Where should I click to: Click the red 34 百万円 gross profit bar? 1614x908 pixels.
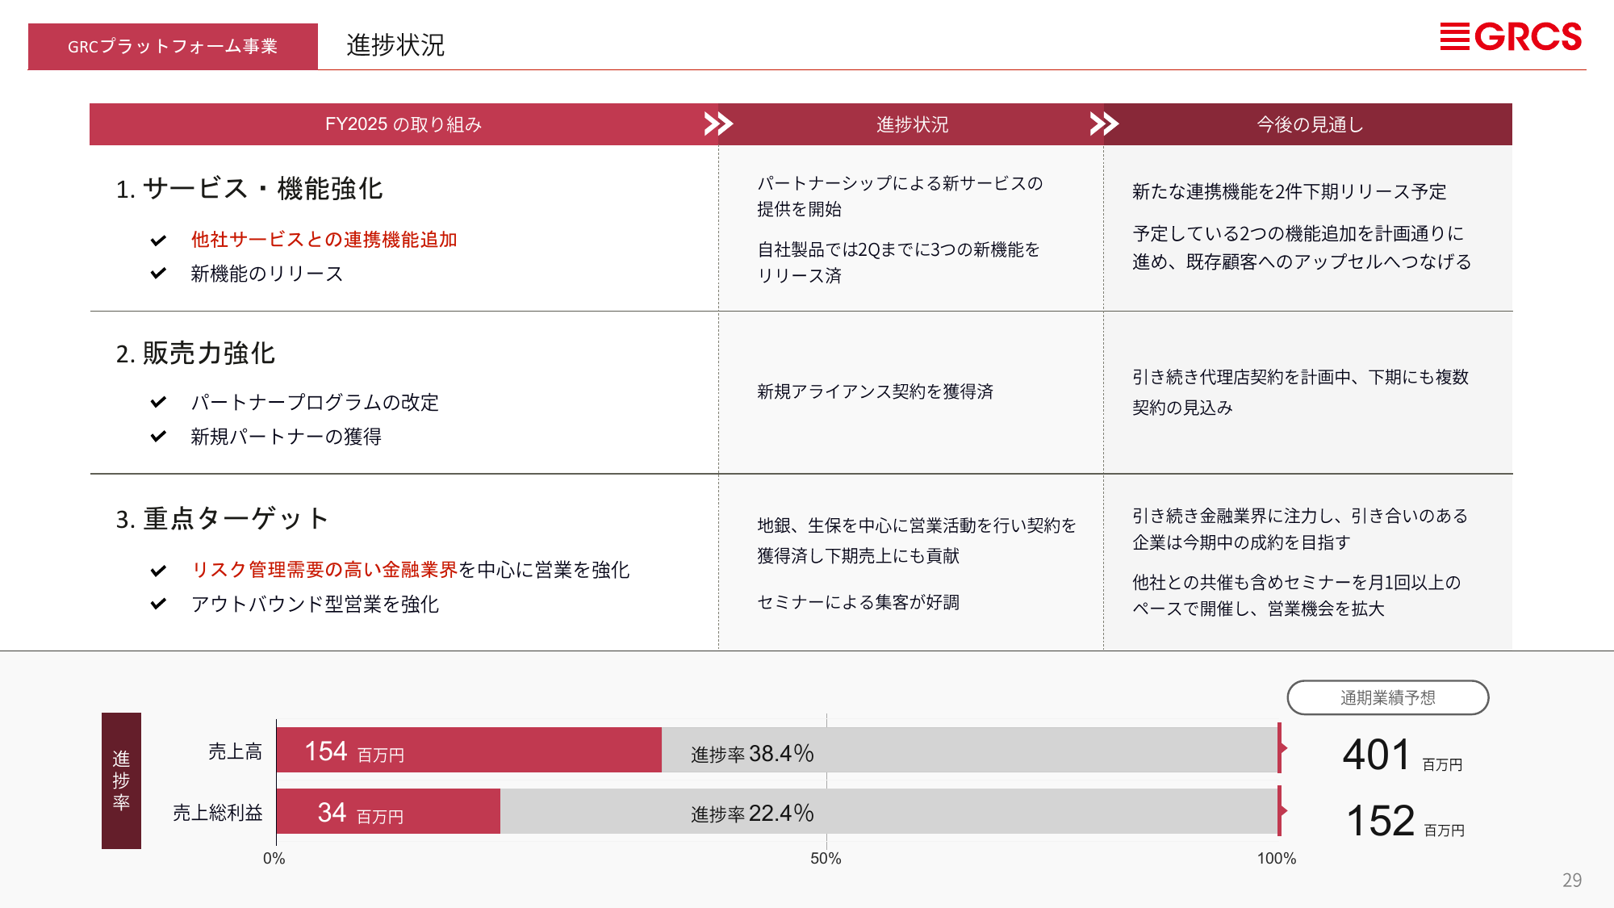tap(387, 812)
